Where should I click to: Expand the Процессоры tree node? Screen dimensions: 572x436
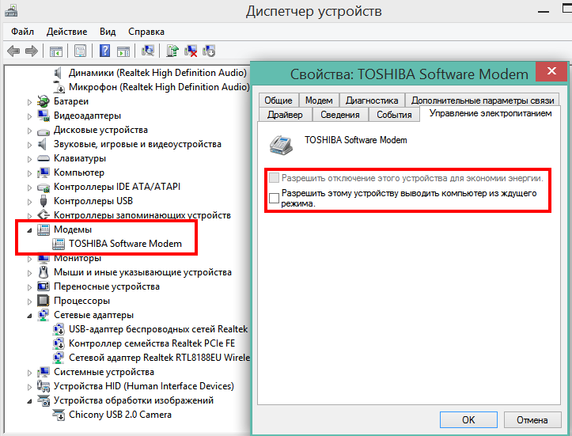coord(29,301)
